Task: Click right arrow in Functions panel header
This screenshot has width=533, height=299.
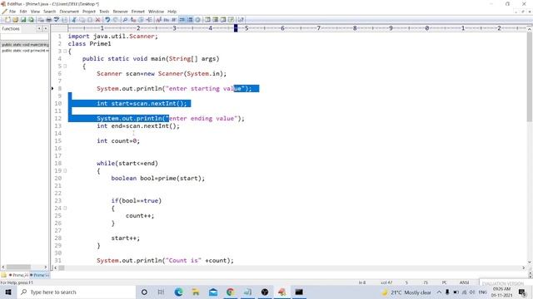Action: (x=45, y=29)
